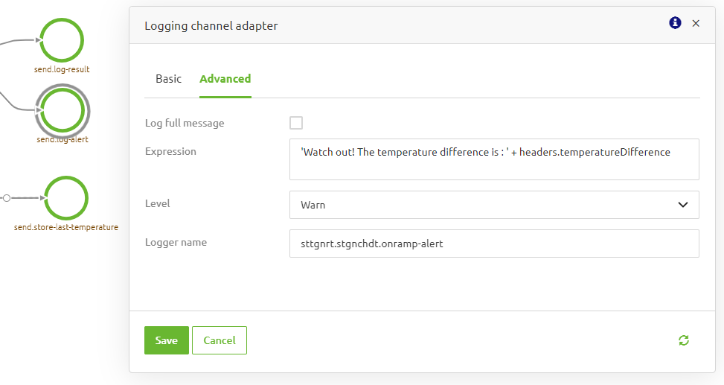Image resolution: width=724 pixels, height=385 pixels.
Task: Click the Logging channel adapter title
Action: 211,26
